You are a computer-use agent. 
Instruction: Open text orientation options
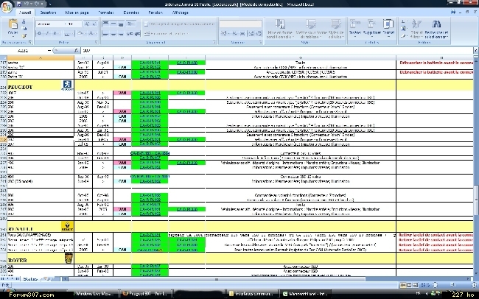click(x=131, y=24)
